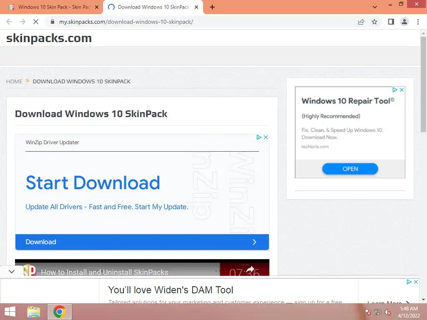
Task: Open File Explorer from the taskbar
Action: 34,312
